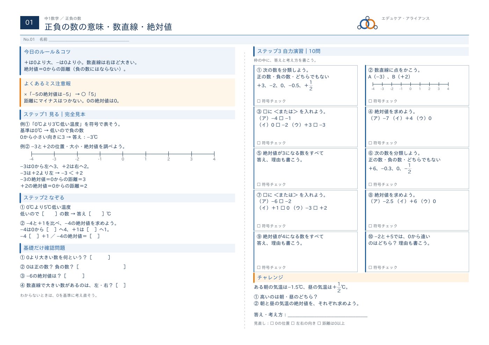Screen dimensions: 489x345
Task: Click the 答え・考え方 answer line
Action: (x=327, y=315)
